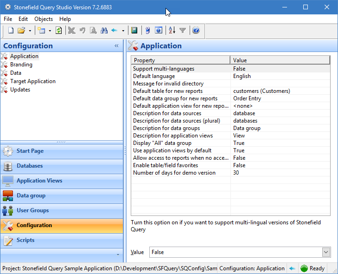This screenshot has width=338, height=274.
Task: Click the binoculars Find icon
Action: coord(104,31)
